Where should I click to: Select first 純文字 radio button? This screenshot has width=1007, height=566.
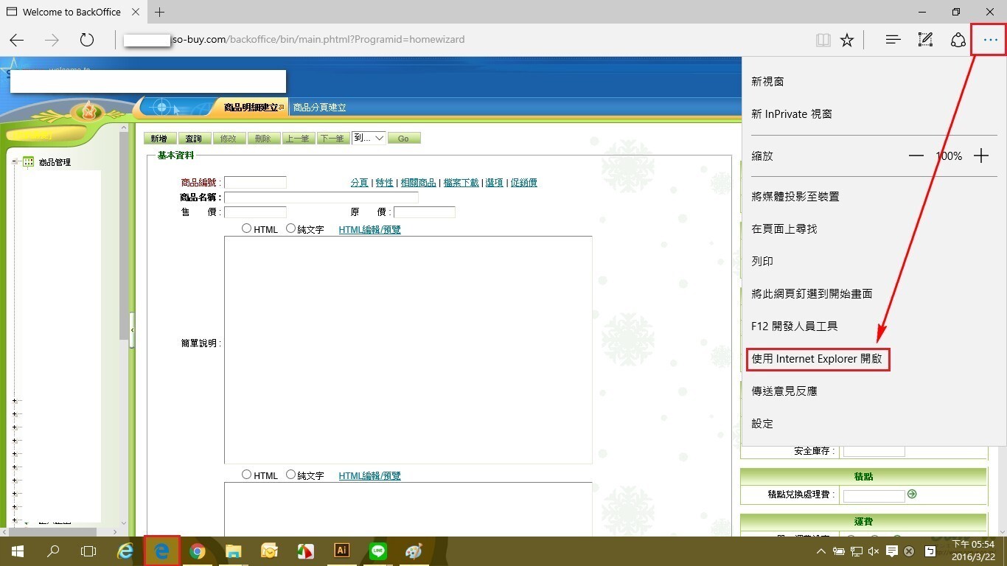[x=290, y=228]
